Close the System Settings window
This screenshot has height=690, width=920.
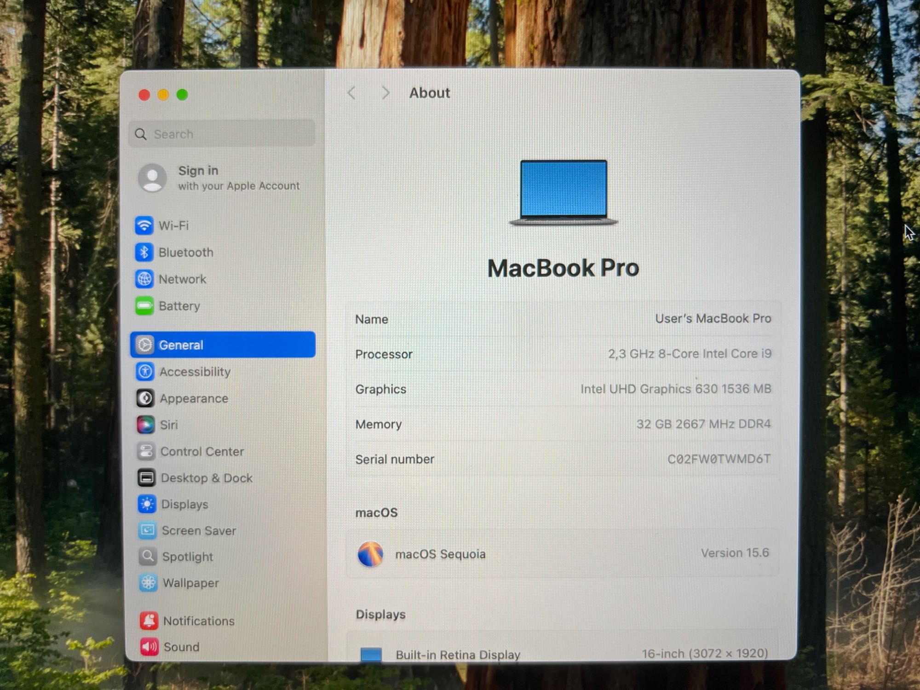[x=144, y=95]
